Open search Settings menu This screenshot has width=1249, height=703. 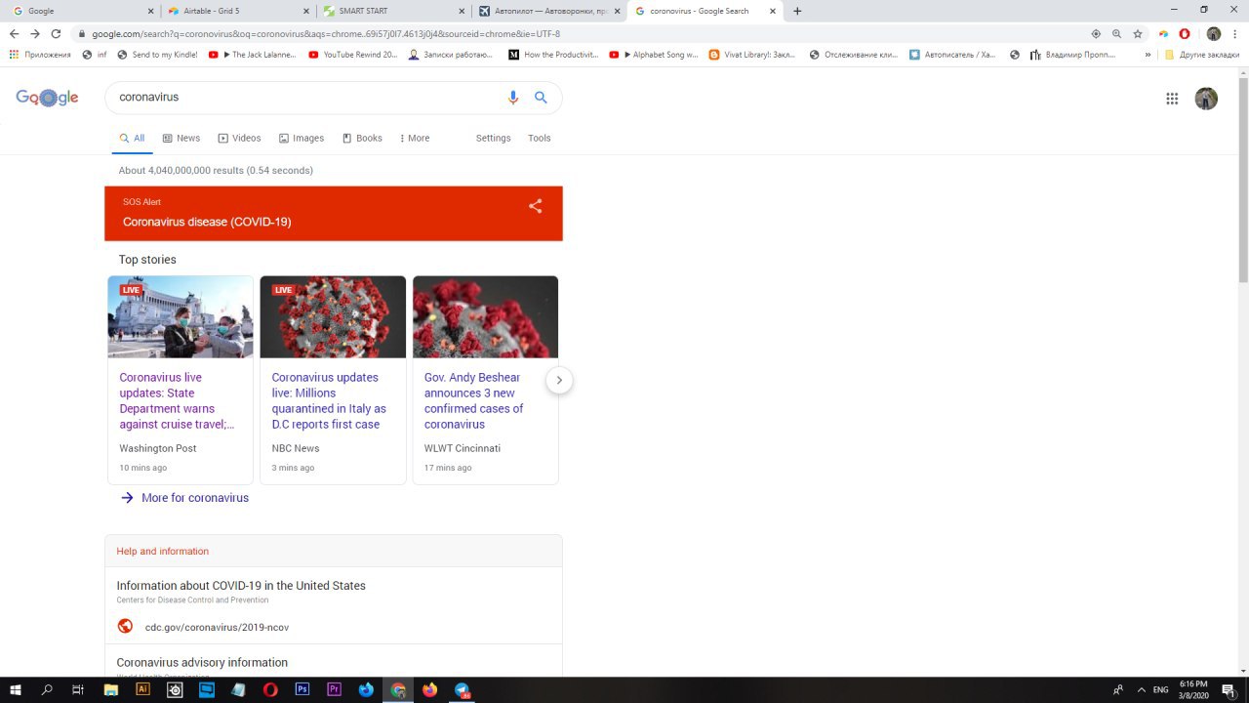(493, 138)
